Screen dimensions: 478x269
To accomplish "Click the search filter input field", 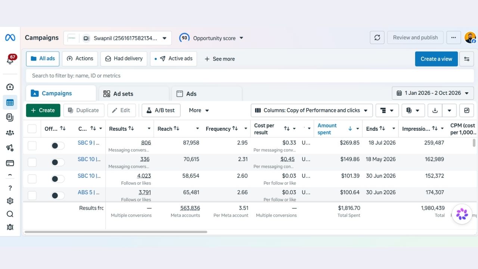I will point(250,75).
